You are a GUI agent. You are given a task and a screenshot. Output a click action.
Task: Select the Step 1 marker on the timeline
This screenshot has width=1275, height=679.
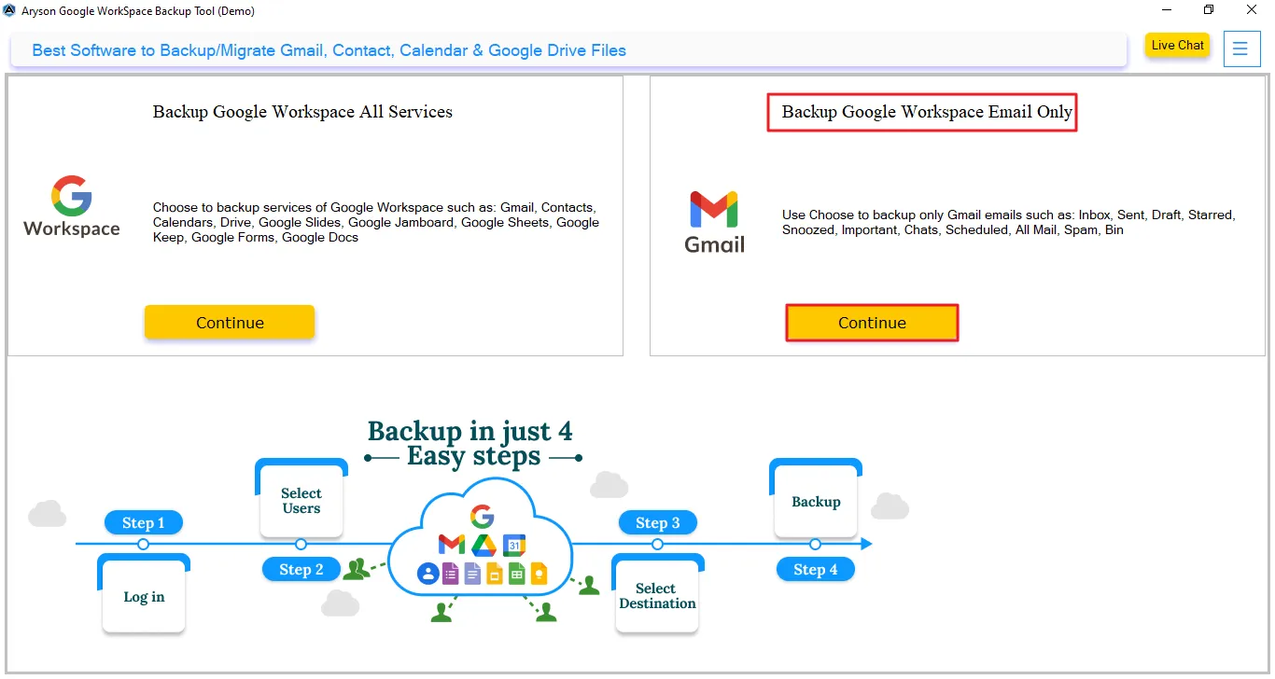point(143,522)
